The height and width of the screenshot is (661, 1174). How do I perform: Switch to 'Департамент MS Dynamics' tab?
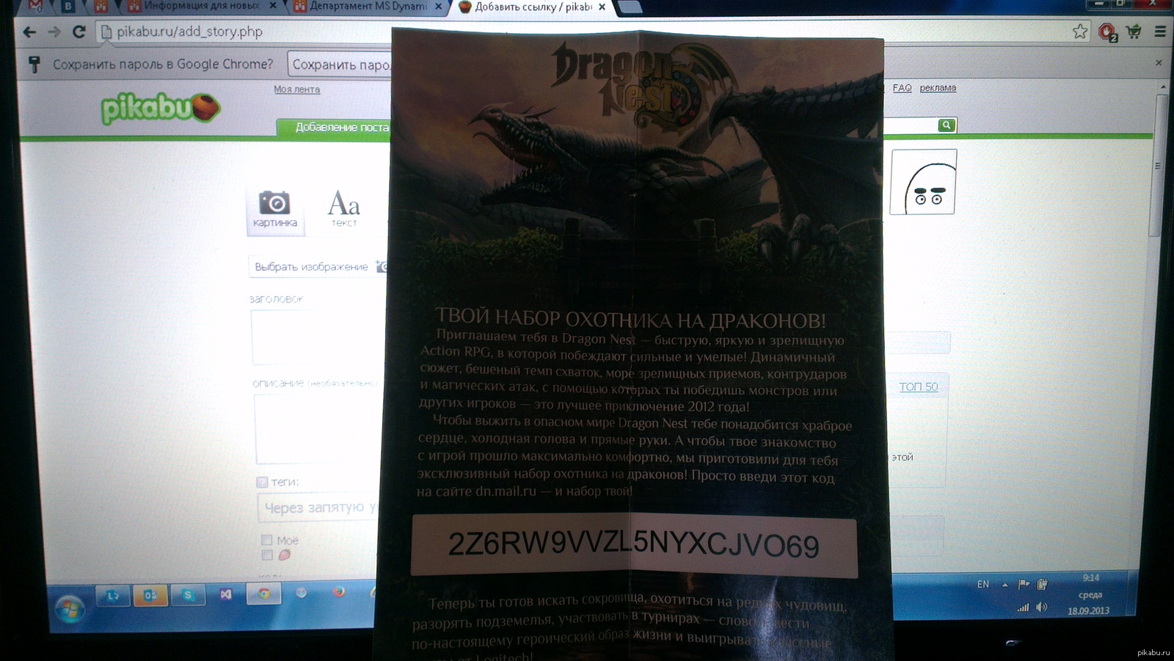coord(367,7)
